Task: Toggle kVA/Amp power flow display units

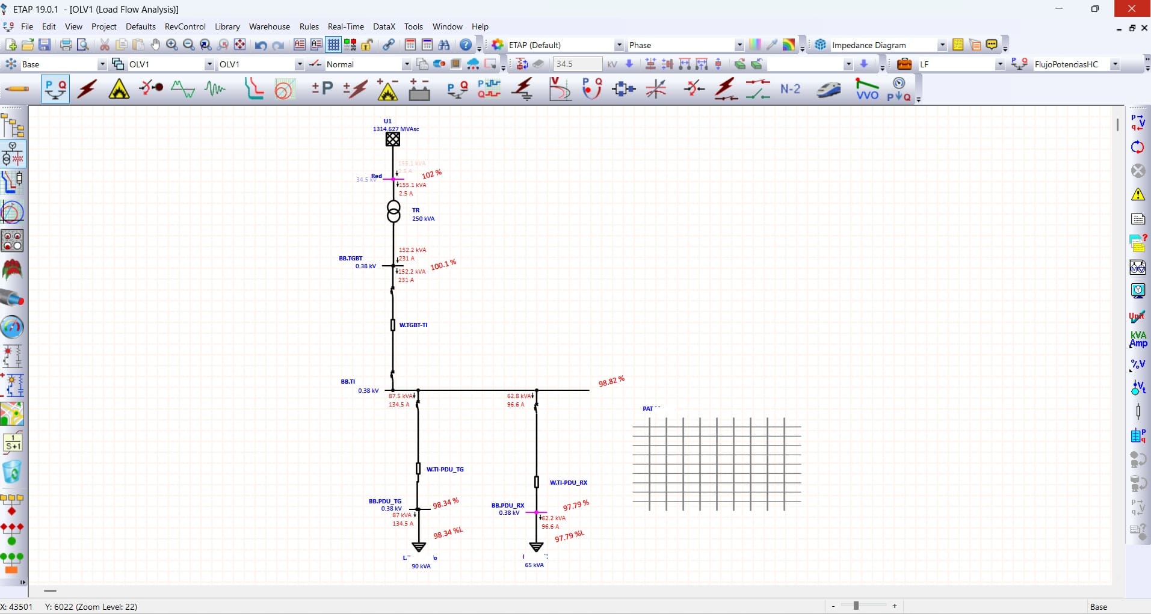Action: (x=1138, y=339)
